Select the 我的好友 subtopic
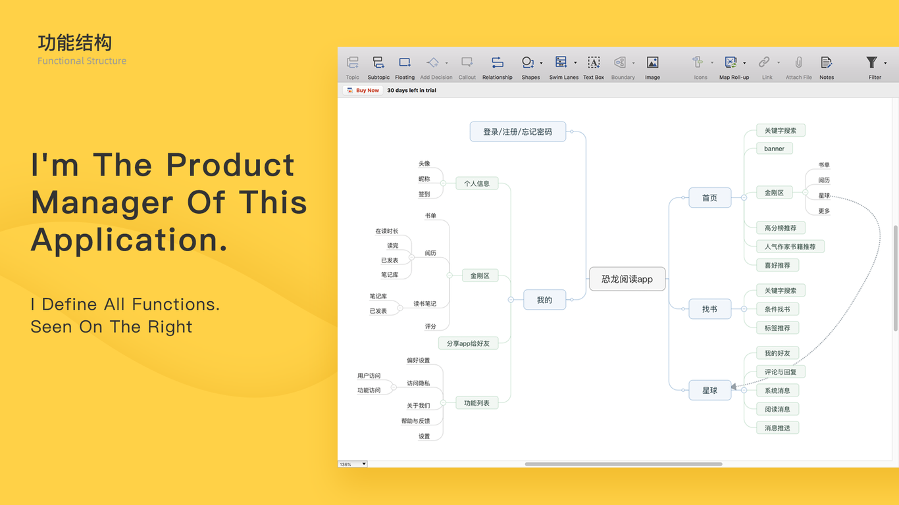899x505 pixels. click(777, 353)
